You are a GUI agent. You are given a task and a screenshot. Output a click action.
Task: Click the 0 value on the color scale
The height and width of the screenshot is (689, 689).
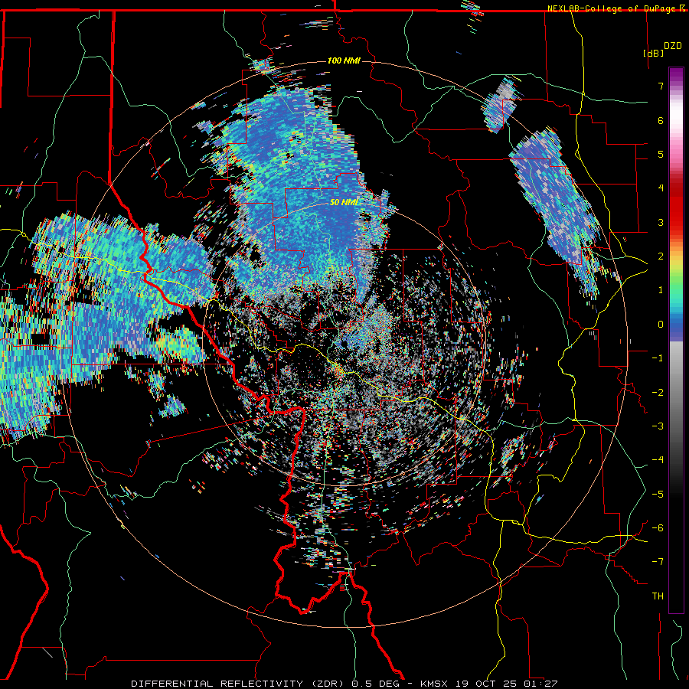pyautogui.click(x=661, y=325)
